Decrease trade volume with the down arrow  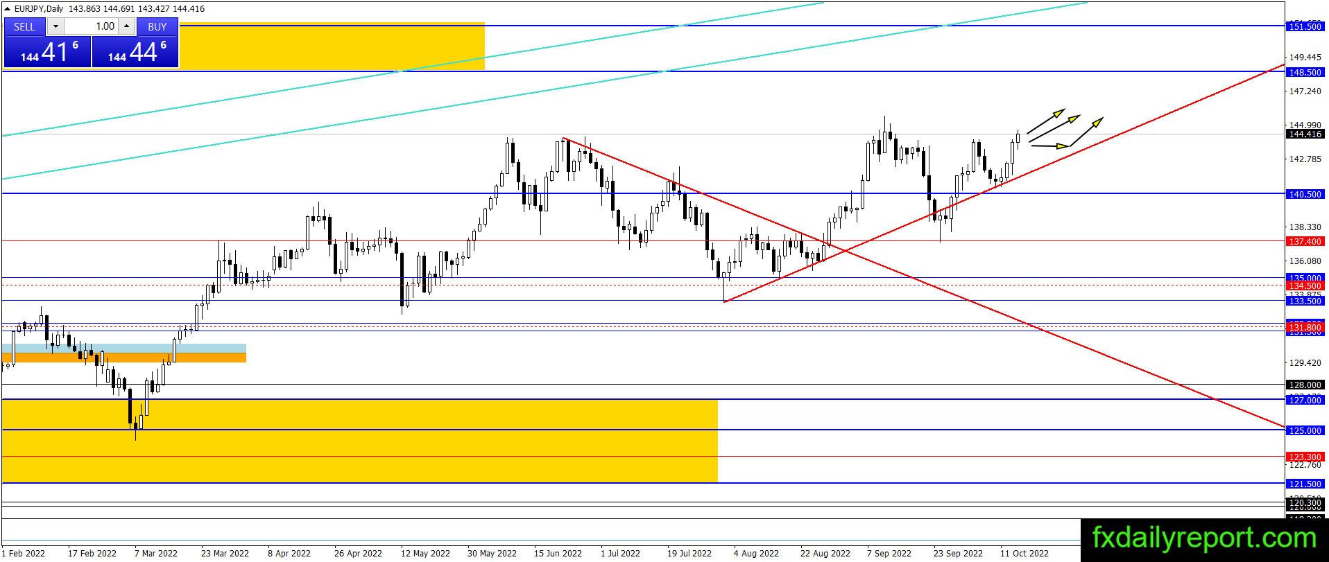coord(56,26)
